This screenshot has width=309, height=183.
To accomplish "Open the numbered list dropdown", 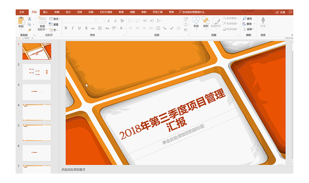I will pos(138,21).
